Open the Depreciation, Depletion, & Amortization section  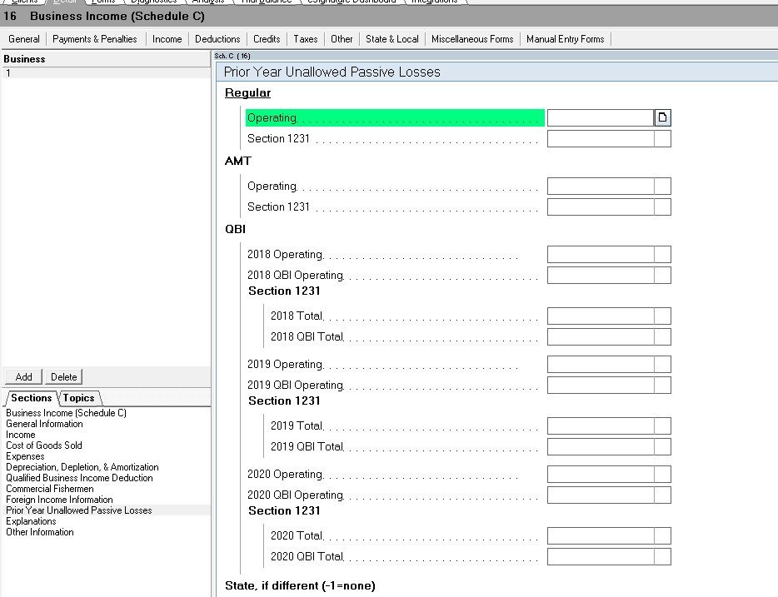coord(80,467)
